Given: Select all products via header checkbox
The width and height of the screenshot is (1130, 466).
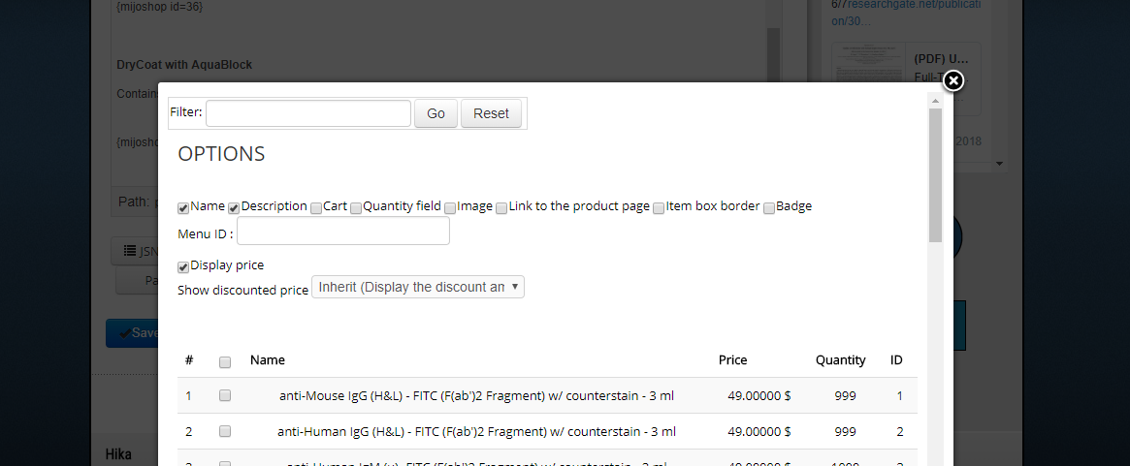Looking at the screenshot, I should tap(225, 362).
